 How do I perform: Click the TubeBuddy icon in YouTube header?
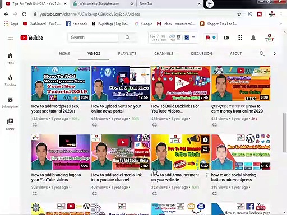tap(208, 38)
